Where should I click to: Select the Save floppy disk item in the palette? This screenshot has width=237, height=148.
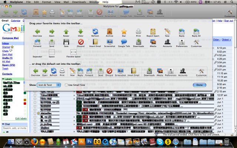[x=66, y=43]
